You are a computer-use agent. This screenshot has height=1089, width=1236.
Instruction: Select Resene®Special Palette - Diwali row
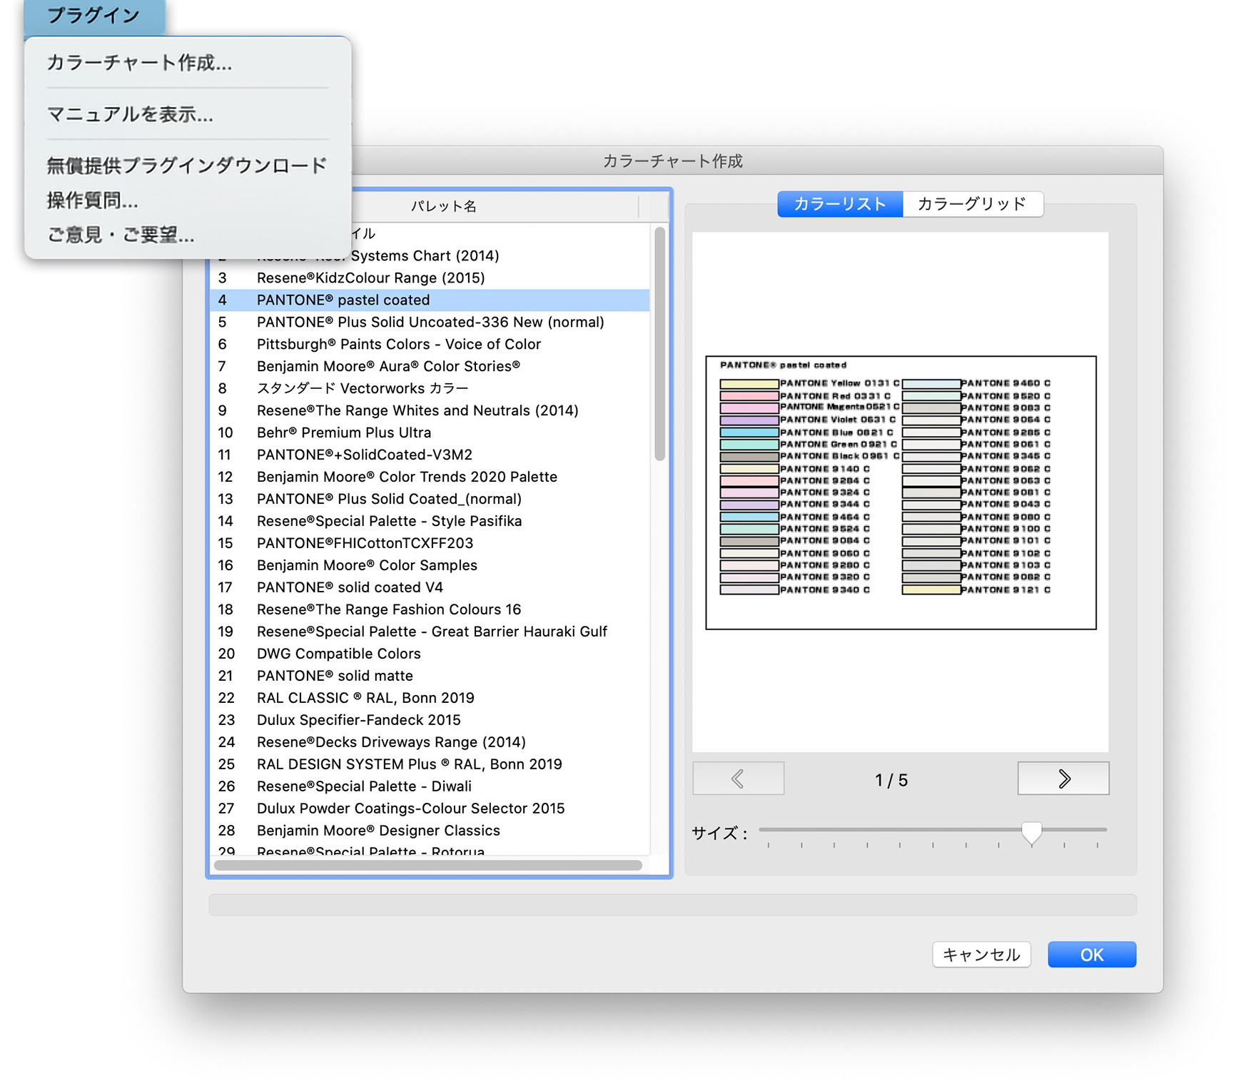pos(430,787)
